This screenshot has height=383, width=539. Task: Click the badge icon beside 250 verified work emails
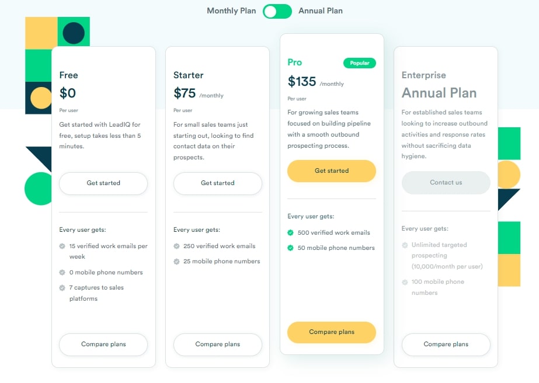click(x=176, y=246)
